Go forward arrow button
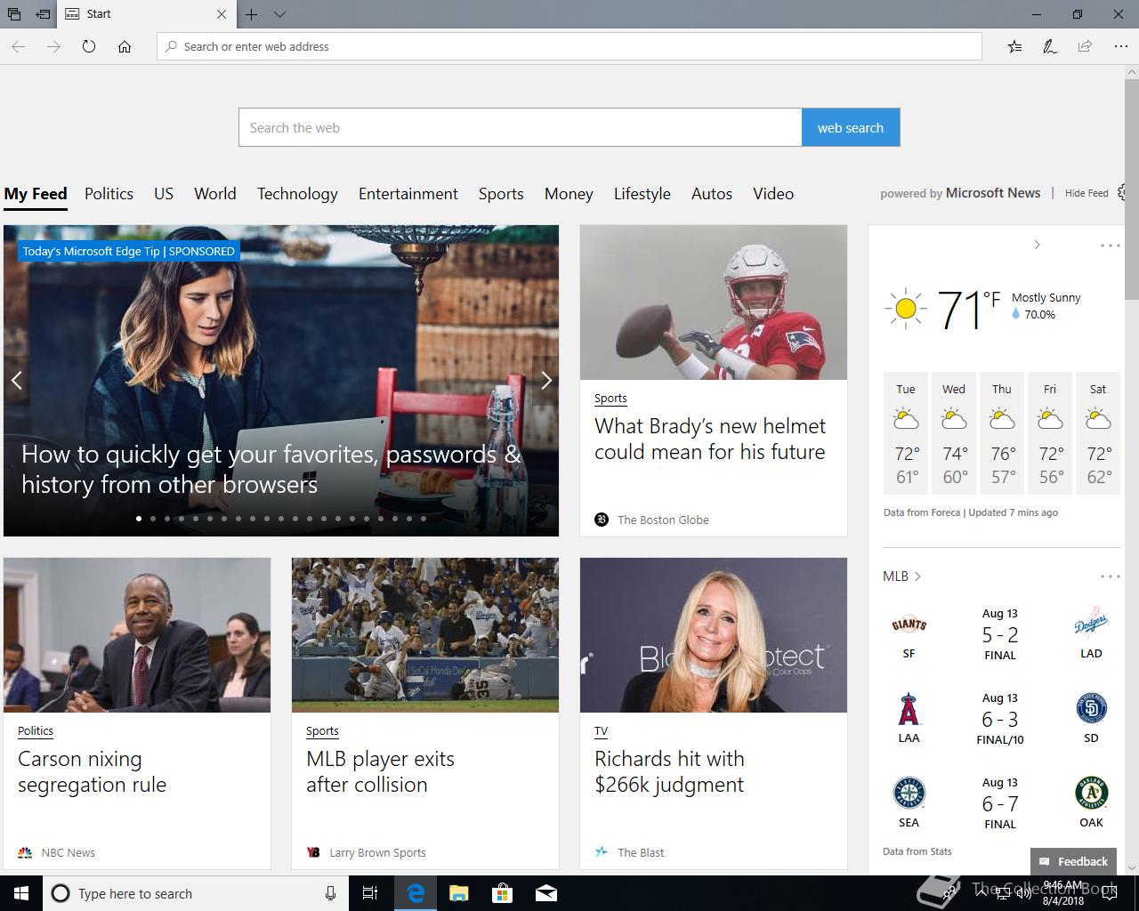This screenshot has width=1139, height=911. click(x=54, y=46)
